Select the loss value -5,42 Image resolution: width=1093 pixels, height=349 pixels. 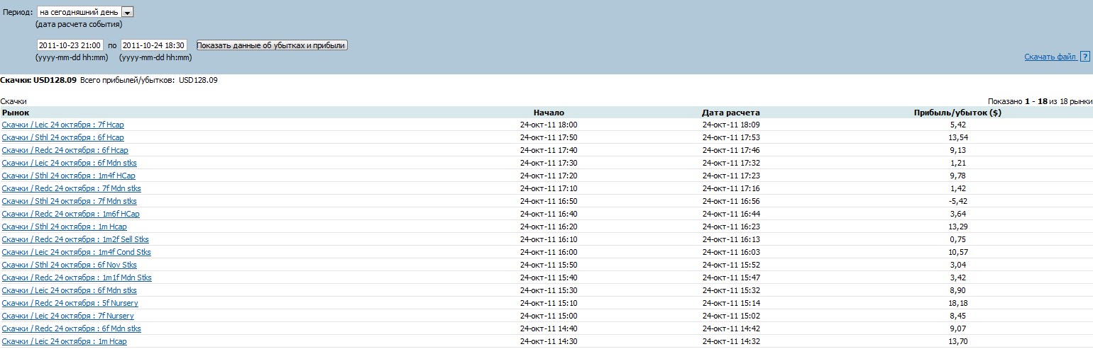click(x=957, y=201)
